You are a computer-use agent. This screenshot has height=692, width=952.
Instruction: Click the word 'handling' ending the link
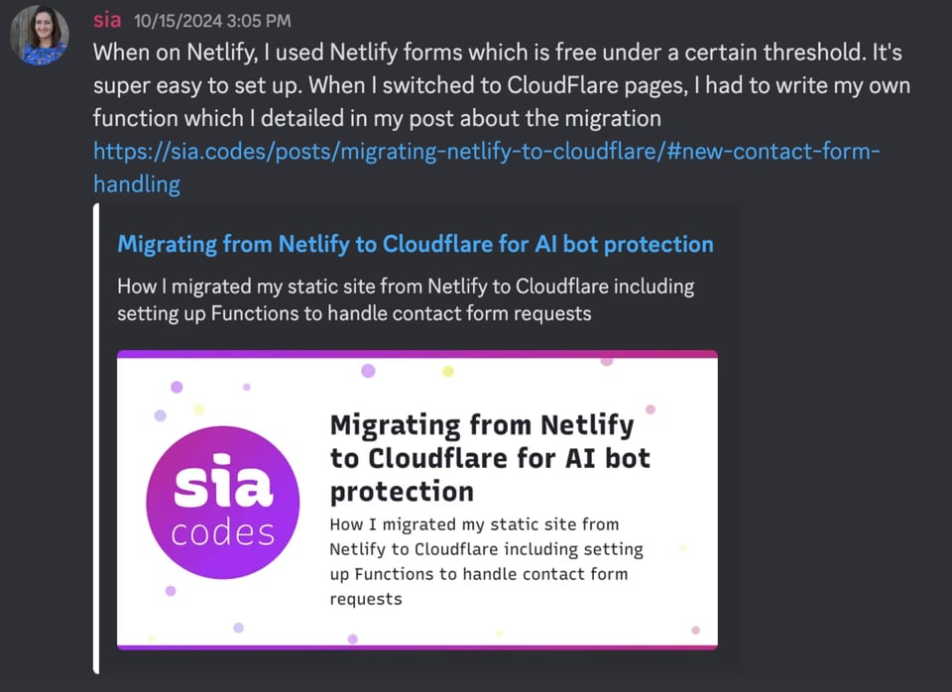click(x=137, y=184)
